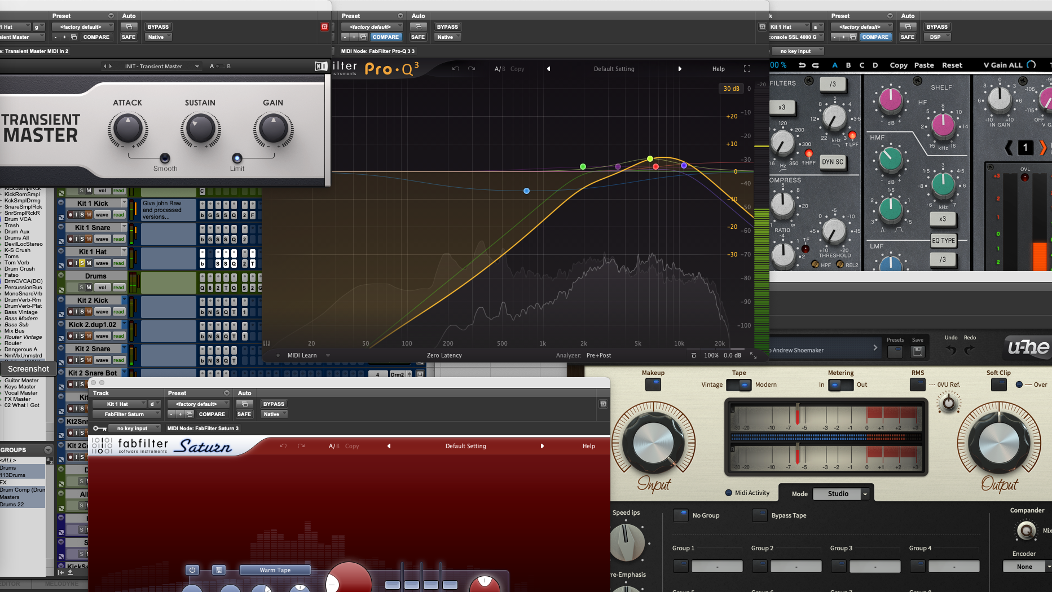The width and height of the screenshot is (1052, 592).
Task: Click Help in Pro-Q 3
Action: point(719,69)
